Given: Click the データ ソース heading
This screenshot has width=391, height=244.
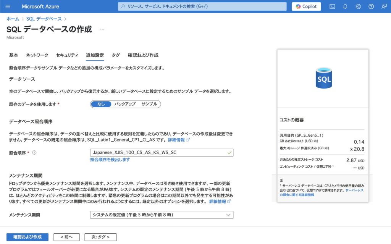Looking at the screenshot, I should coord(22,79).
